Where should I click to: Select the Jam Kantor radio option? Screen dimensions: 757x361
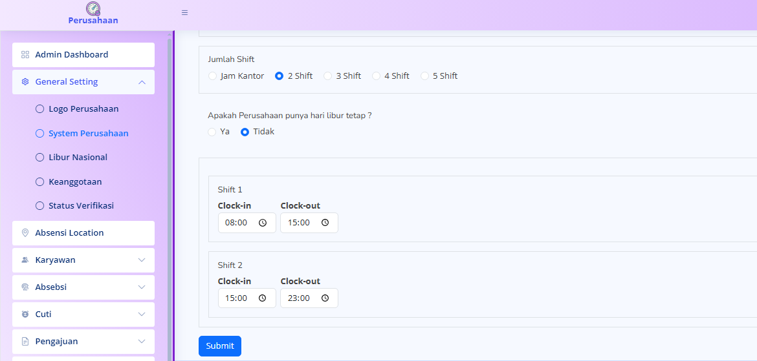[213, 76]
